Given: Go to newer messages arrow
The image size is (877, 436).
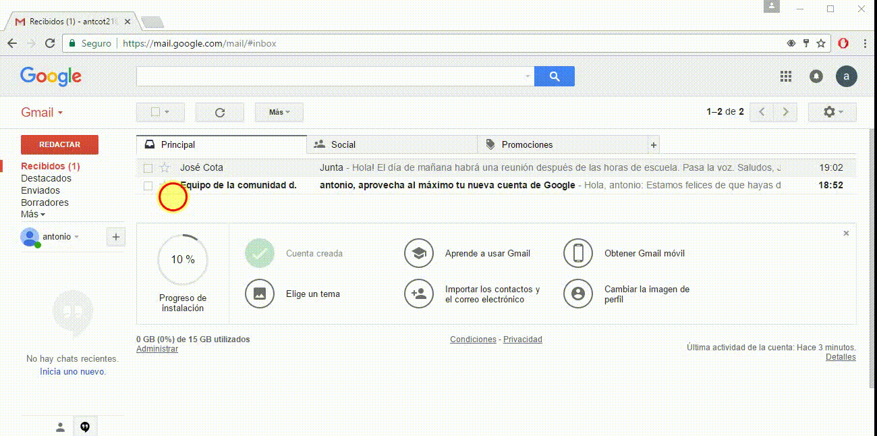Looking at the screenshot, I should pyautogui.click(x=762, y=112).
